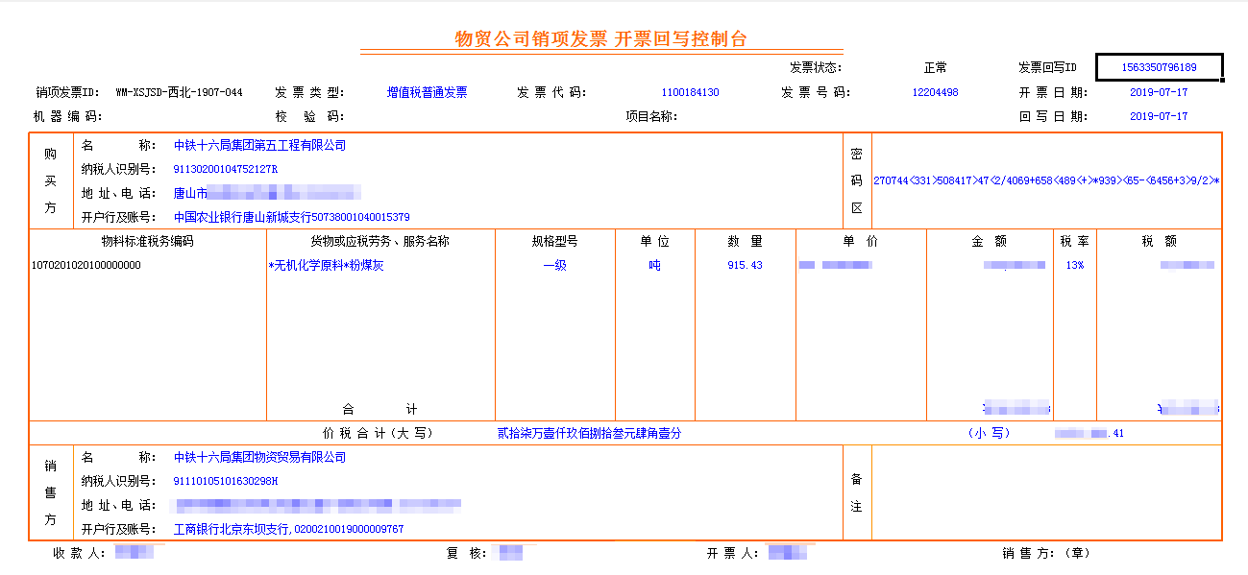
Task: Select the title 物贸公司销项发票 开票回写控制台
Action: click(x=600, y=39)
